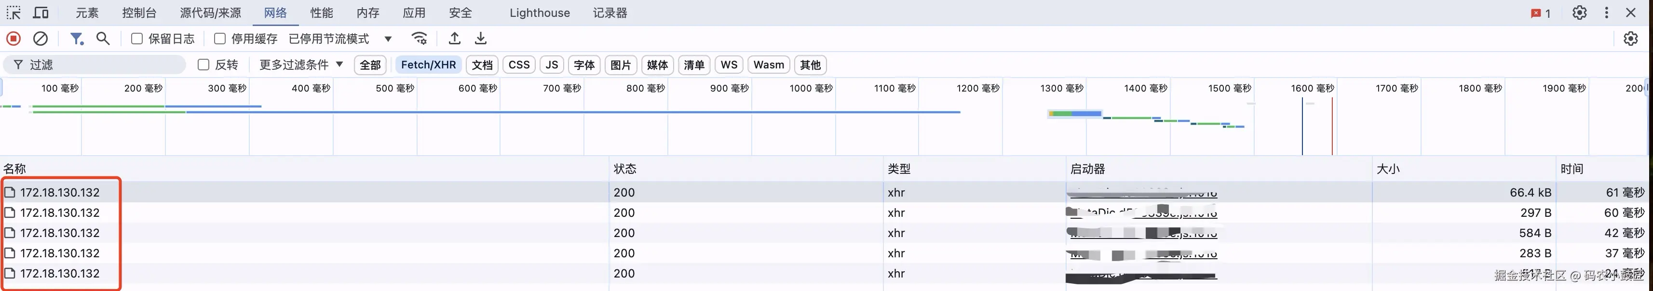Screen dimensions: 1653x291
Task: Open the DevTools three-dot menu
Action: click(x=1607, y=13)
